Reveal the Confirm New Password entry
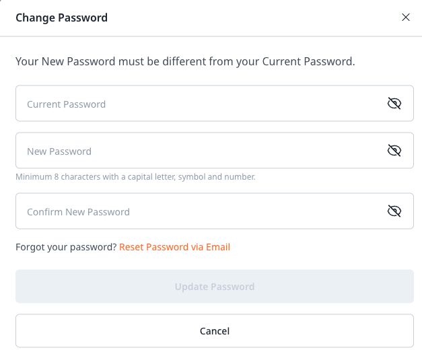This screenshot has height=356, width=422. [x=394, y=211]
